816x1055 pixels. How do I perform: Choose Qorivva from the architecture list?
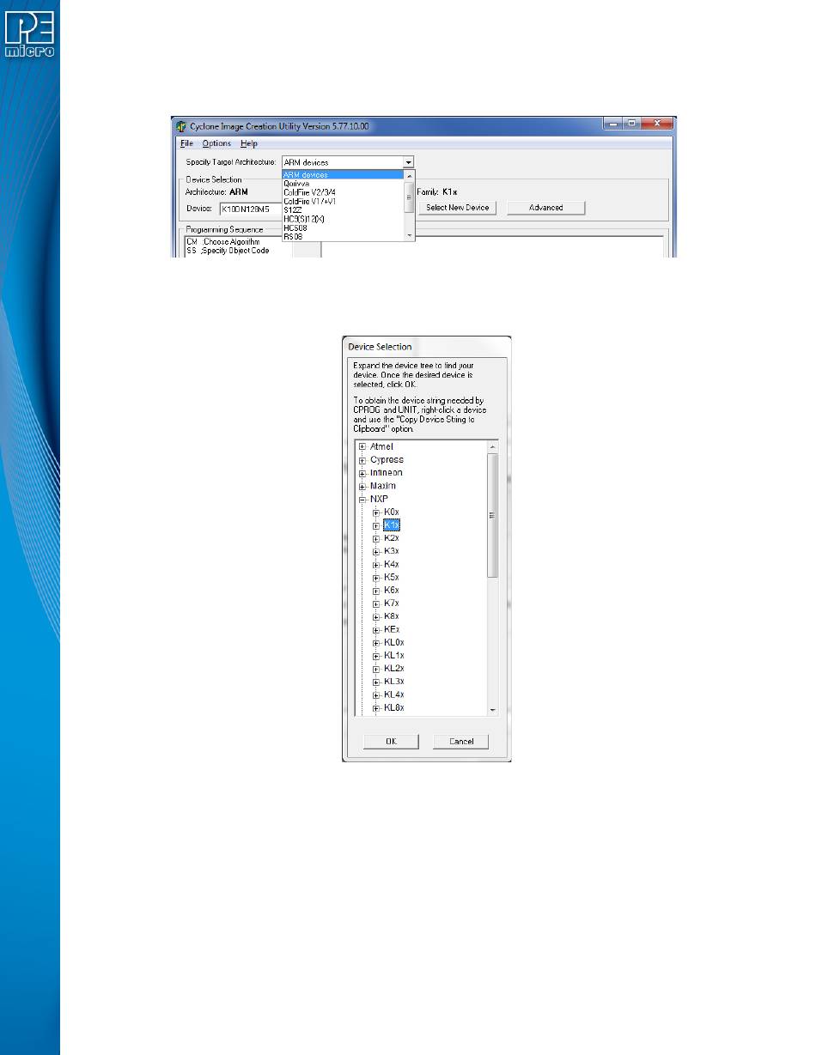tap(343, 183)
